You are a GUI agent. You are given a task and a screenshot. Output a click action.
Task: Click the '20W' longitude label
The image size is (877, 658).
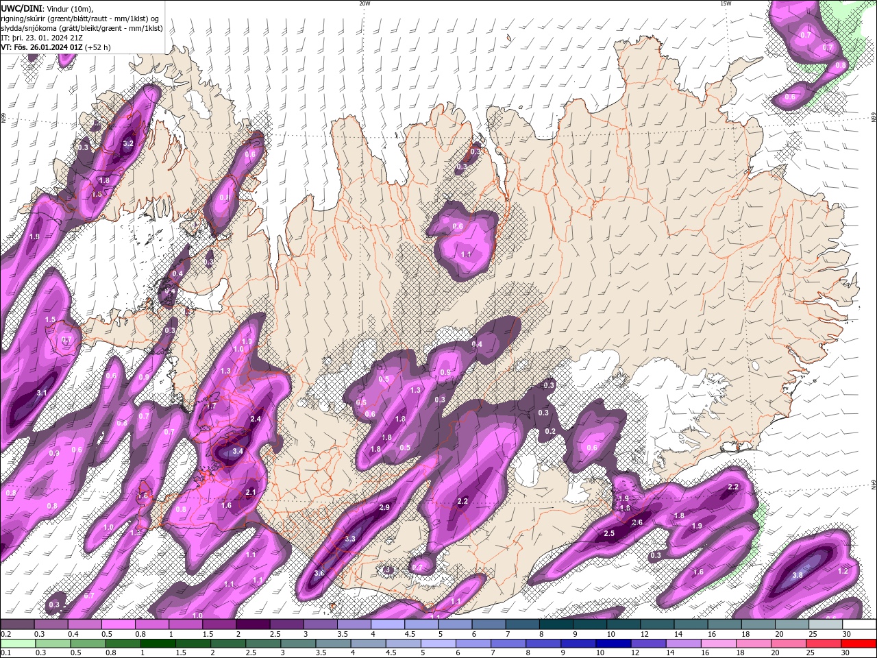click(365, 3)
